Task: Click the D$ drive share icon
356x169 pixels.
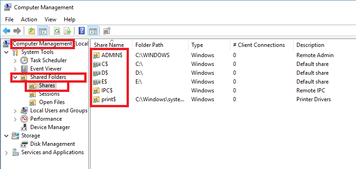Action: click(97, 73)
